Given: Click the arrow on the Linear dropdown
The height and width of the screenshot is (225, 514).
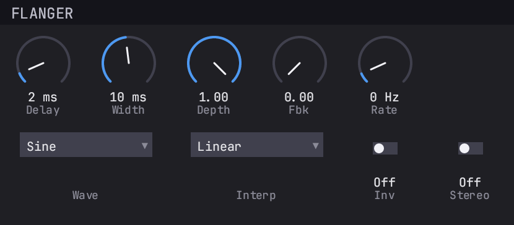Looking at the screenshot, I should tap(315, 145).
